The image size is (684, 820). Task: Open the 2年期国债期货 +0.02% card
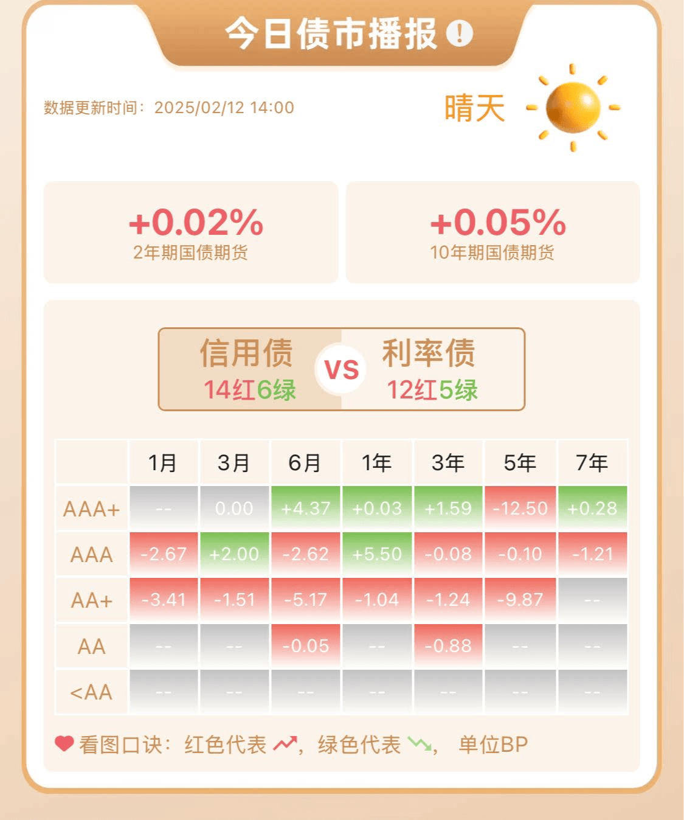(x=191, y=232)
